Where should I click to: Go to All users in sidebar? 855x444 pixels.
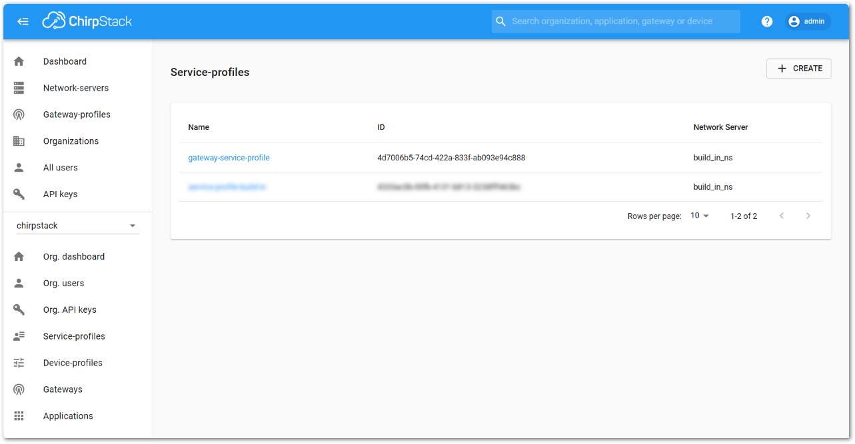click(x=61, y=168)
